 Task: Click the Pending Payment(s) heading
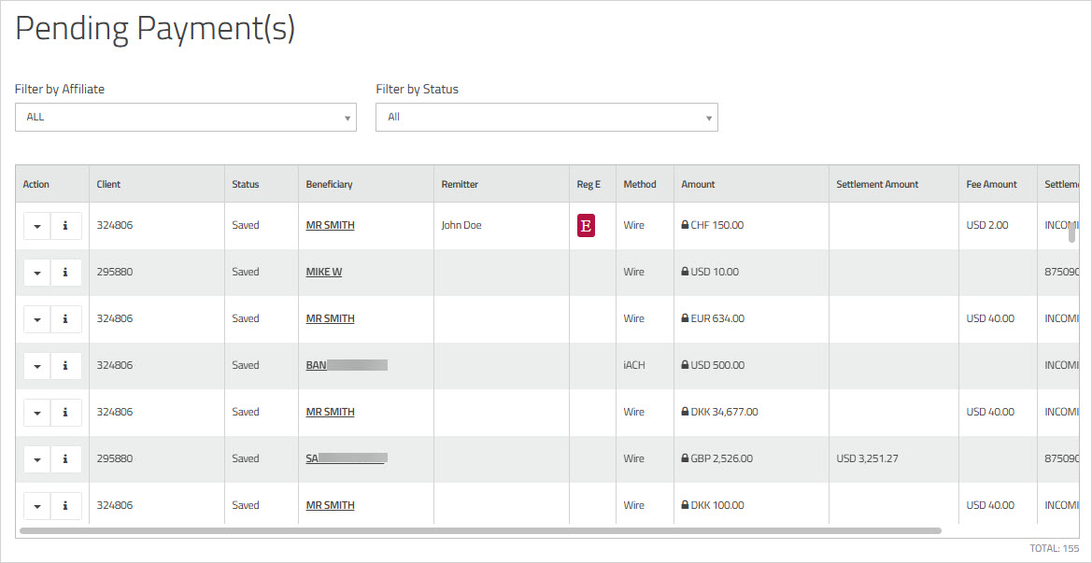point(155,29)
